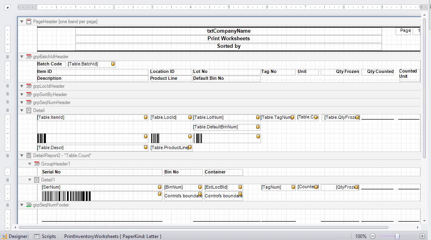Click the grpLocIdHeader band icon
This screenshot has height=240, width=431.
point(29,86)
